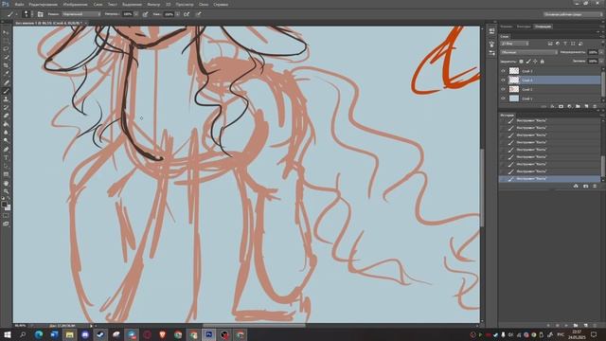606x341 pixels.
Task: Create new snapshot in History panel
Action: 585,186
